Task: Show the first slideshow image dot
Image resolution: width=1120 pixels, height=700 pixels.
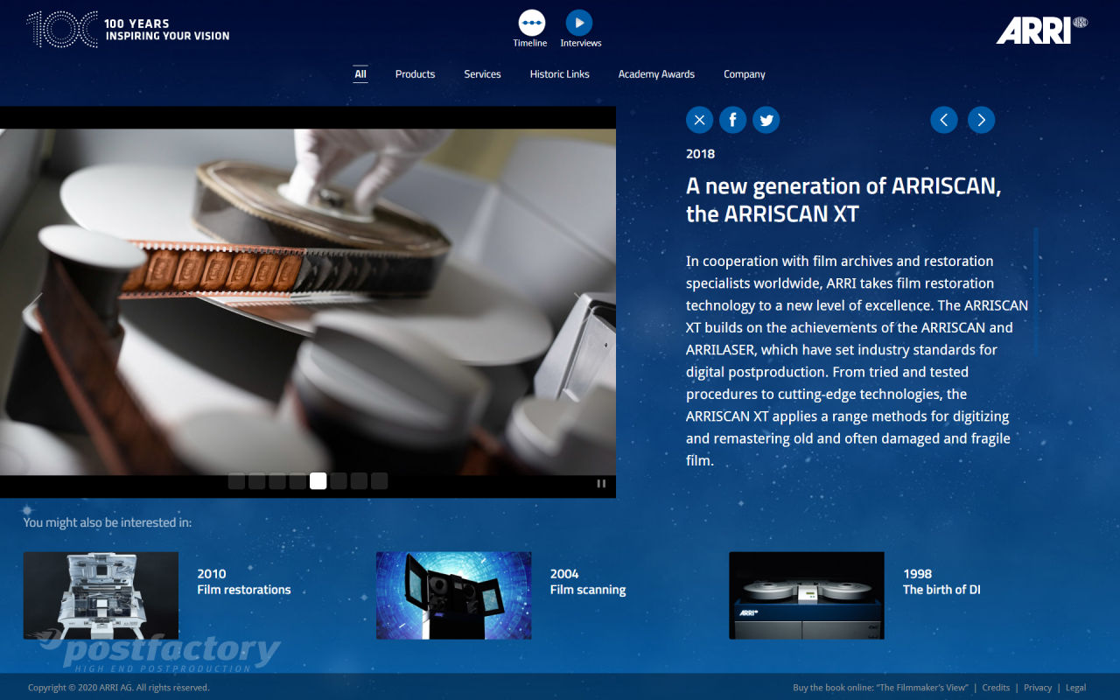Action: (236, 481)
